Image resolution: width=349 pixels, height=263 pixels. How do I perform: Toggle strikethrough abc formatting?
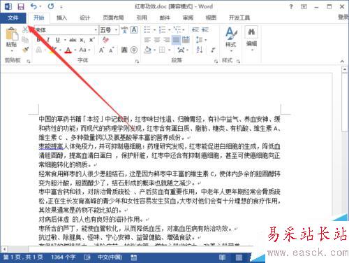click(x=73, y=40)
